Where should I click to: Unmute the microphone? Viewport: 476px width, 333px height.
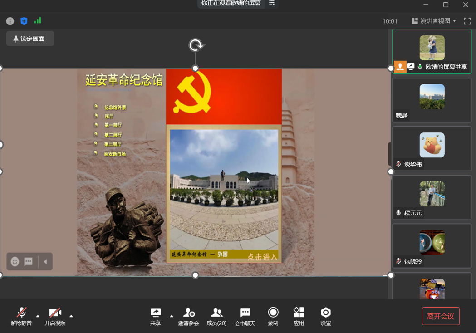click(x=21, y=316)
